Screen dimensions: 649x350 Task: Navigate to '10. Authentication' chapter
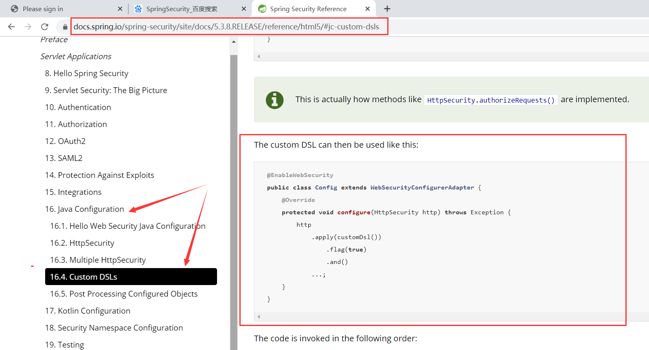tap(78, 107)
